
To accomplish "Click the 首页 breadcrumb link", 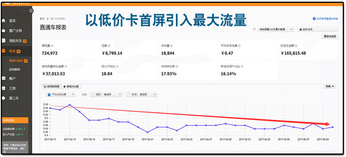I will (42, 19).
